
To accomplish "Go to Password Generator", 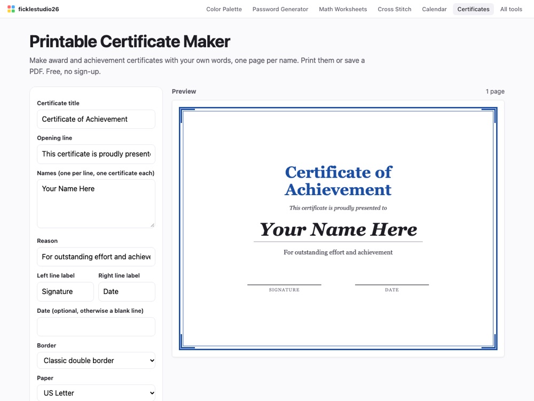I will [280, 9].
